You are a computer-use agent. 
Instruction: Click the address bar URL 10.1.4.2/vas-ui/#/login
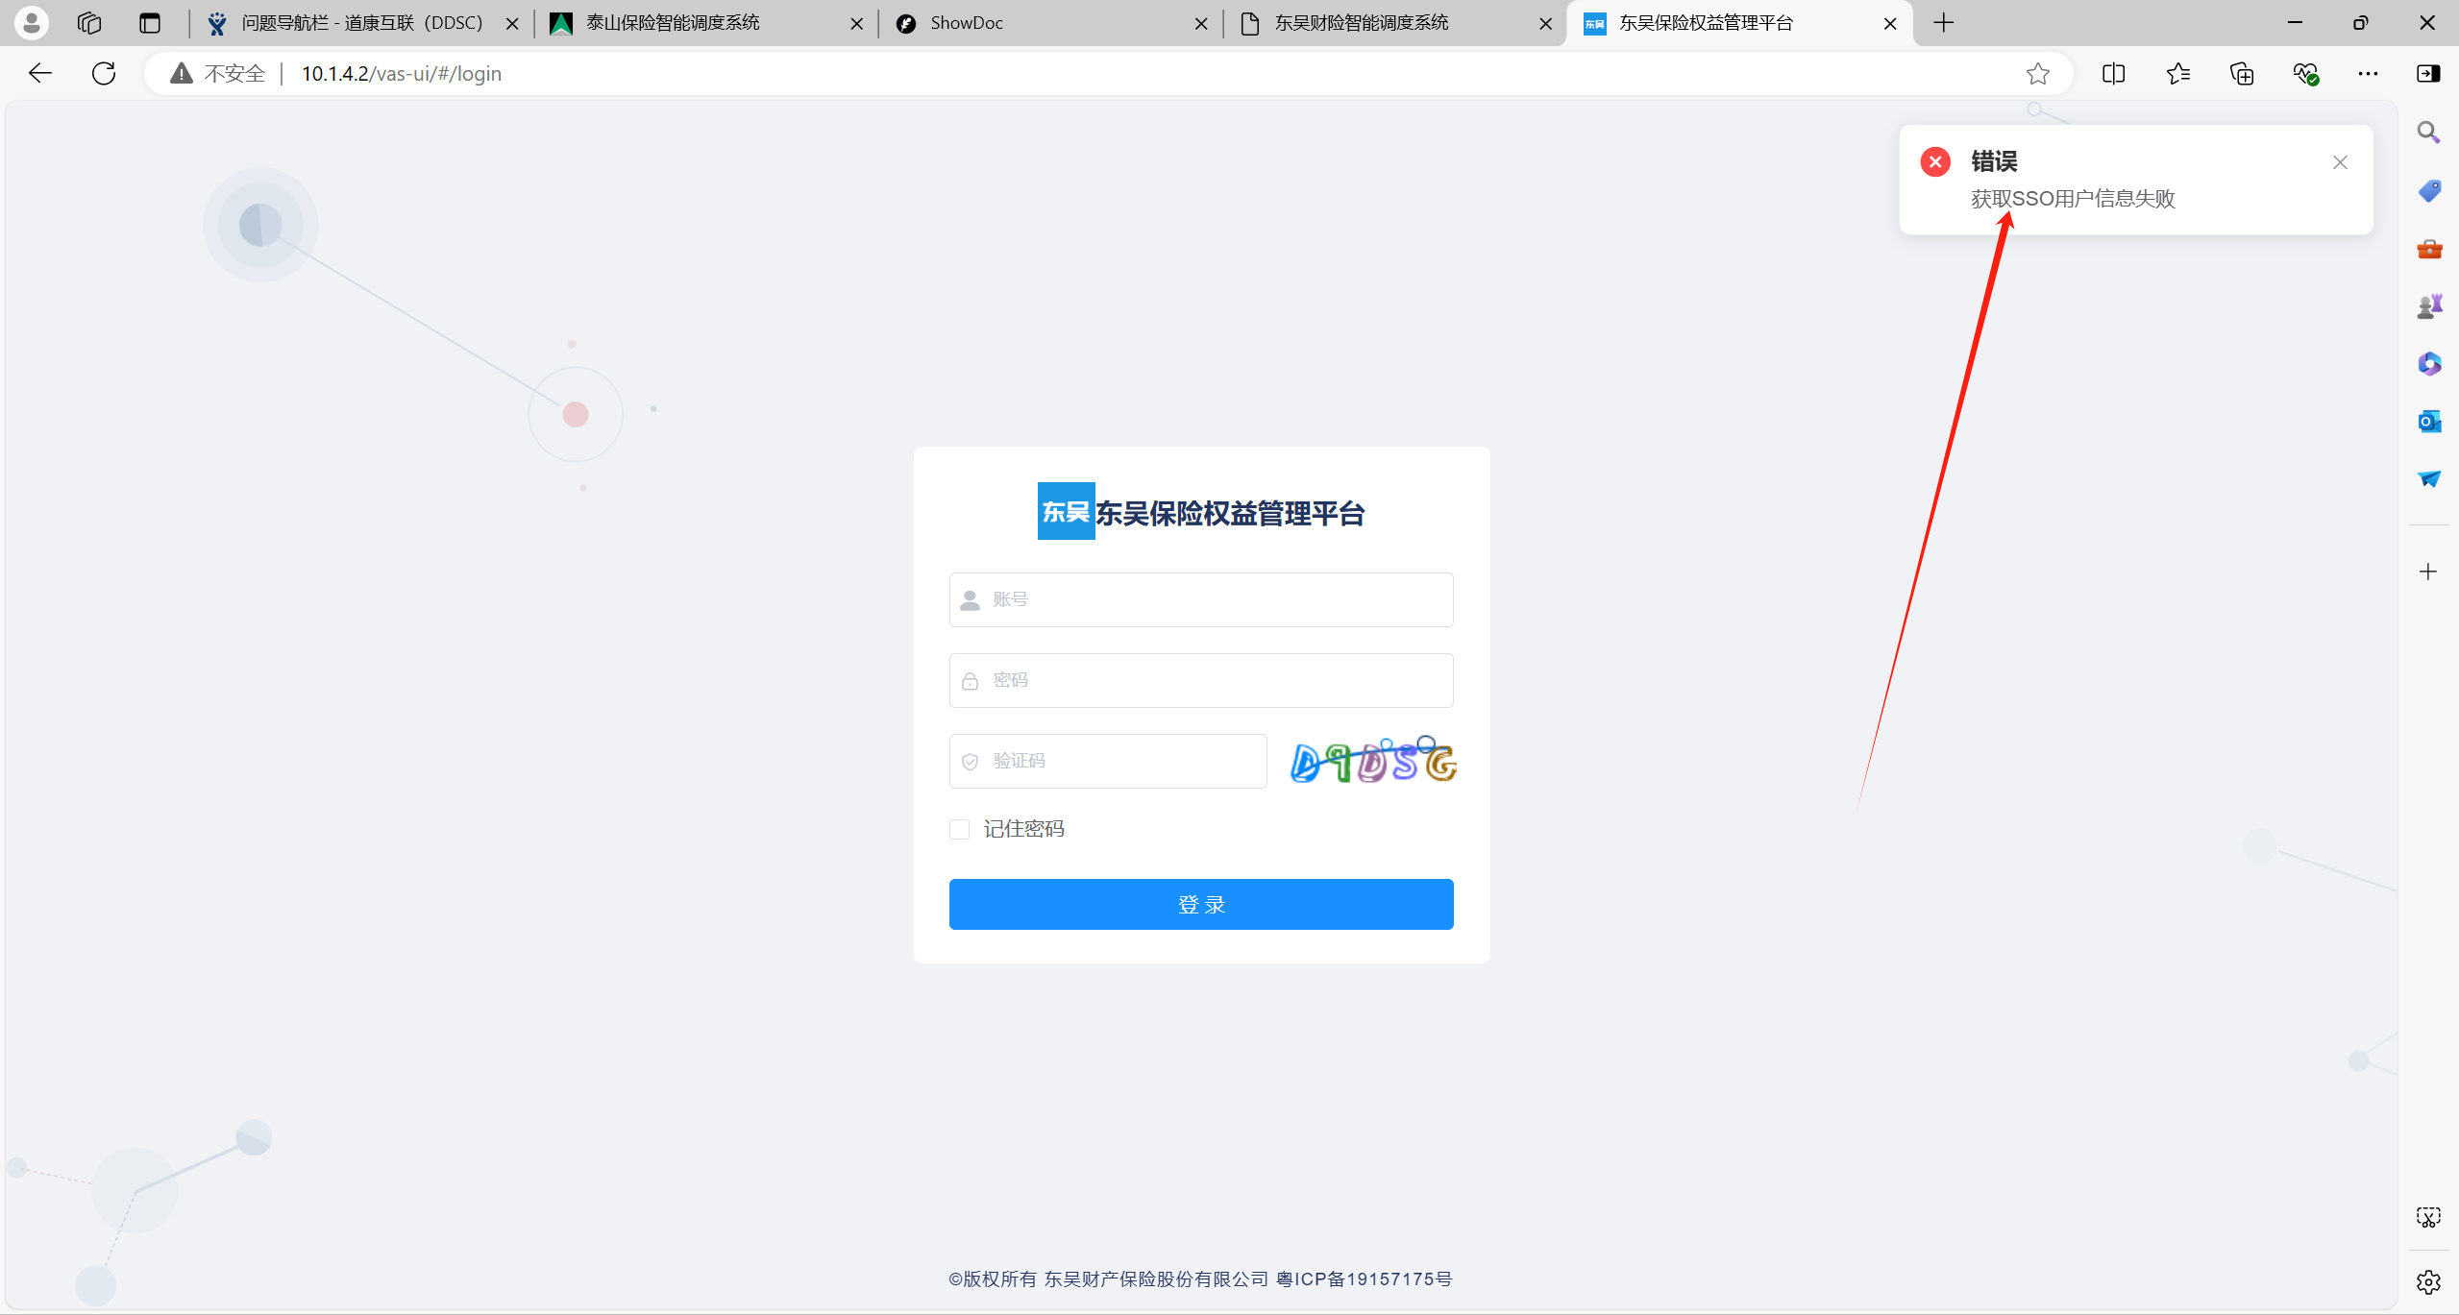point(402,74)
